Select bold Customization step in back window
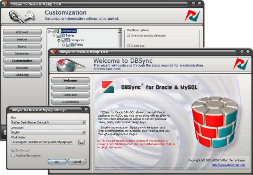This screenshot has width=253, height=175. (22, 61)
